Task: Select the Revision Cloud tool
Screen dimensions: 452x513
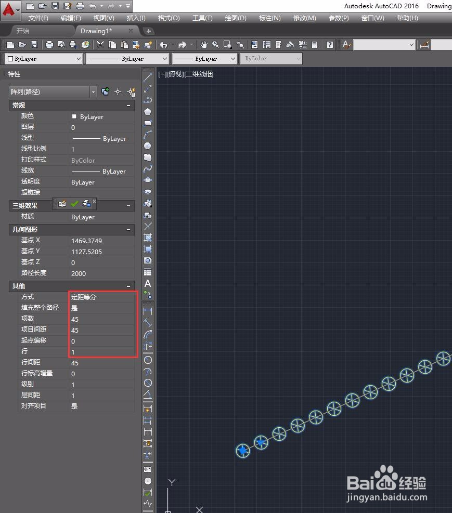Action: pos(148,157)
